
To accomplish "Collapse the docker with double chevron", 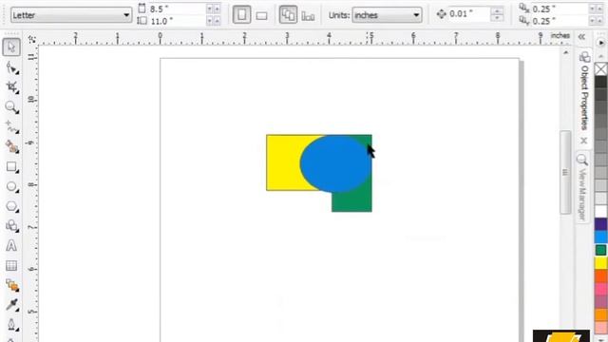I will click(581, 37).
